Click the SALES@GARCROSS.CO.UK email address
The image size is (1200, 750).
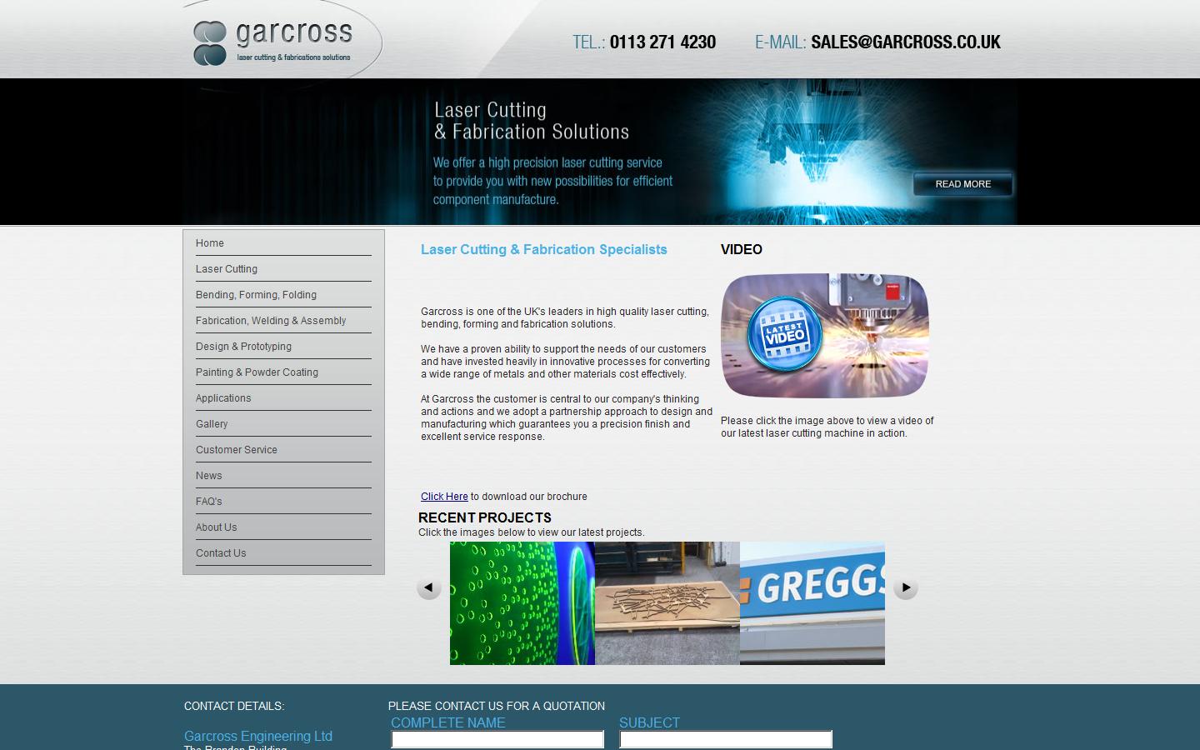pos(906,42)
